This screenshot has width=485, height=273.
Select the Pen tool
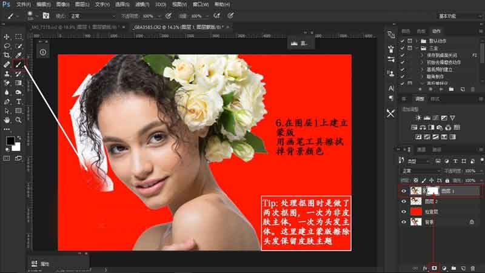click(7, 101)
